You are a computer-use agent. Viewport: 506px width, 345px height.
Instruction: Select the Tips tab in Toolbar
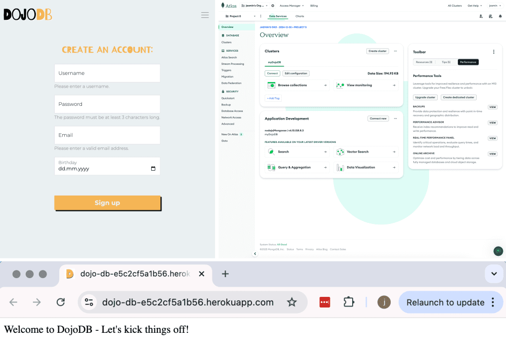click(x=446, y=62)
